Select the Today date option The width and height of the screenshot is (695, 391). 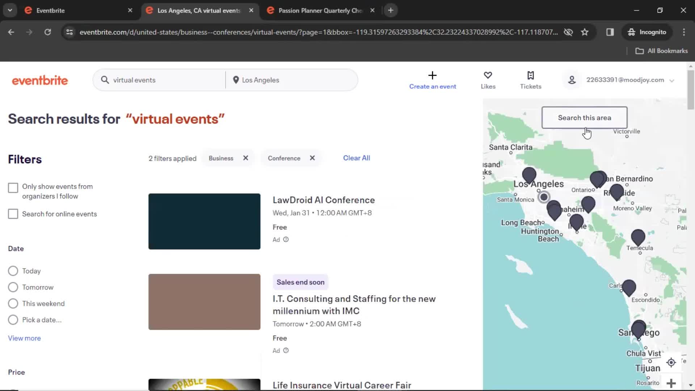13,271
